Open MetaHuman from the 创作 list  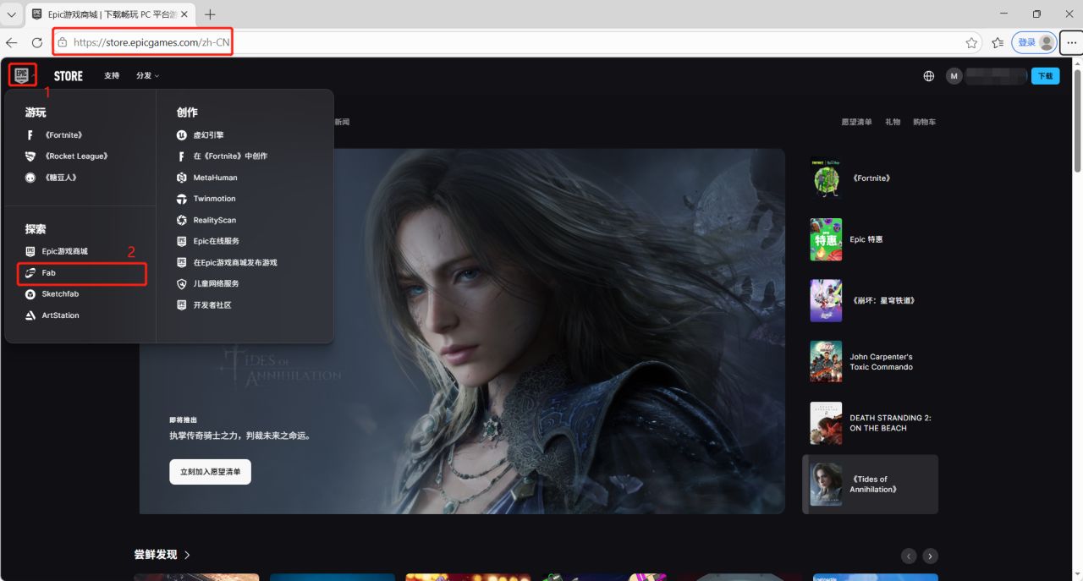(x=207, y=178)
